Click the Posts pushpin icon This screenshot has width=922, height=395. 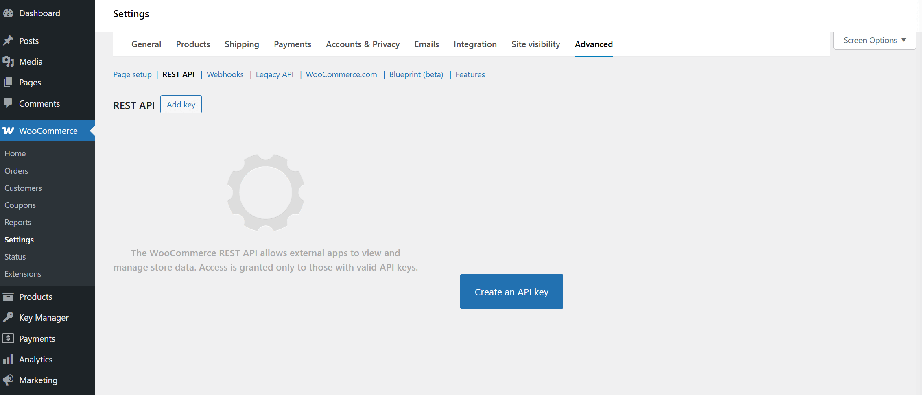click(x=8, y=41)
